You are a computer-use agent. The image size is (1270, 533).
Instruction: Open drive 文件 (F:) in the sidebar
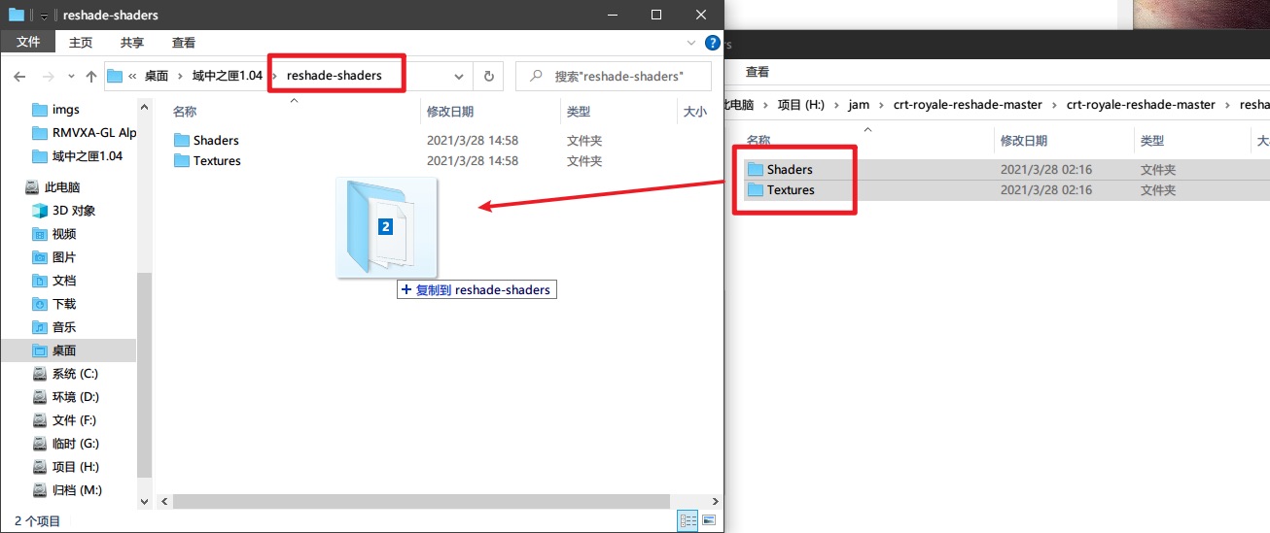74,420
